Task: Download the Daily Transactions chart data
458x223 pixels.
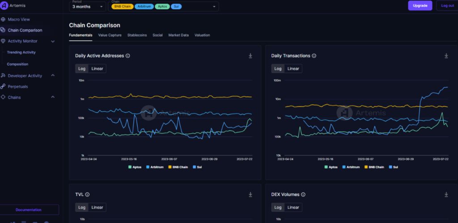Action: click(446, 56)
